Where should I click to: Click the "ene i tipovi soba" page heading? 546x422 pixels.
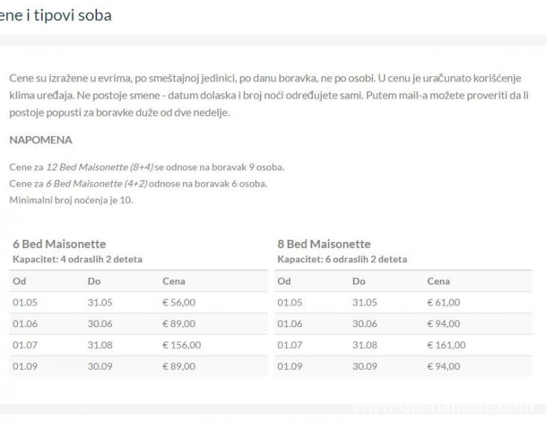click(x=56, y=15)
